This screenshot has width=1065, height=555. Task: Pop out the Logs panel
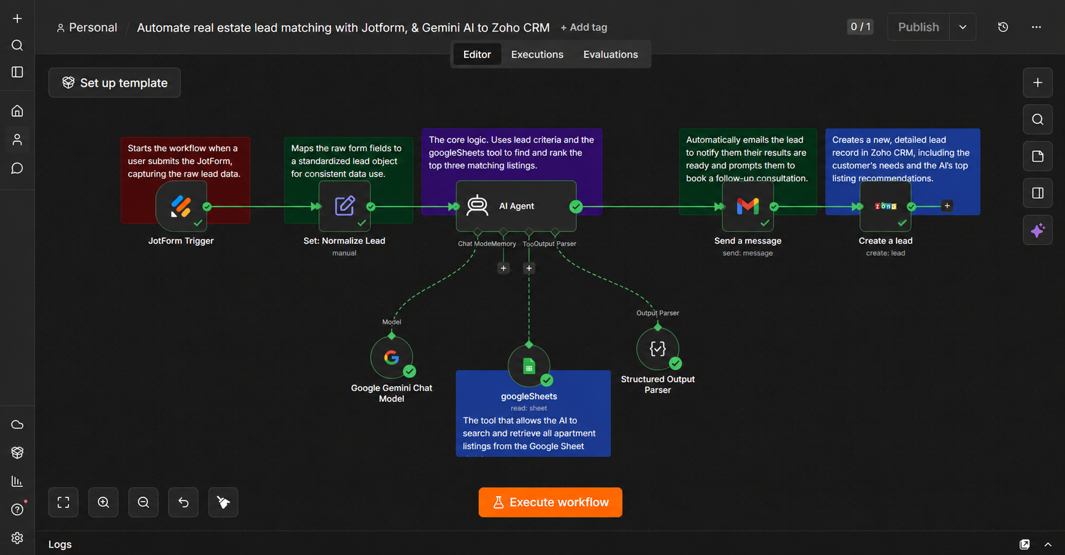[x=1025, y=544]
